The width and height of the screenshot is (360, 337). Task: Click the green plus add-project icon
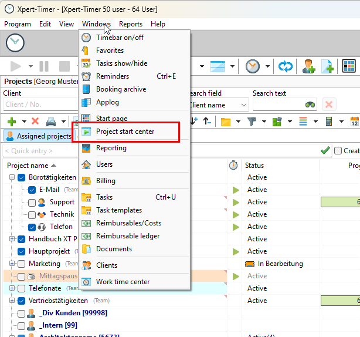[x=11, y=122]
